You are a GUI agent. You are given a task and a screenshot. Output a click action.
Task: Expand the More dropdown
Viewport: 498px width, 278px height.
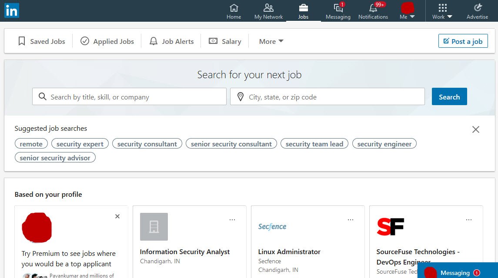click(271, 41)
